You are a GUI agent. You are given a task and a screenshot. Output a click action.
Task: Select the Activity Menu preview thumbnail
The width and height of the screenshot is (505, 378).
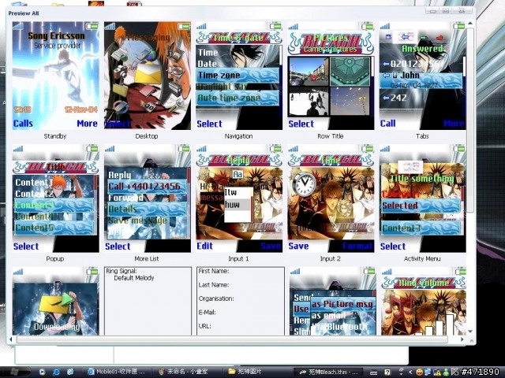[x=423, y=198]
